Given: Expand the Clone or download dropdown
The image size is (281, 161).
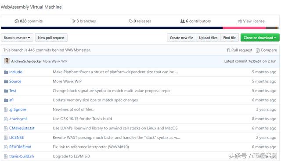Looking at the screenshot, I should pyautogui.click(x=260, y=38).
